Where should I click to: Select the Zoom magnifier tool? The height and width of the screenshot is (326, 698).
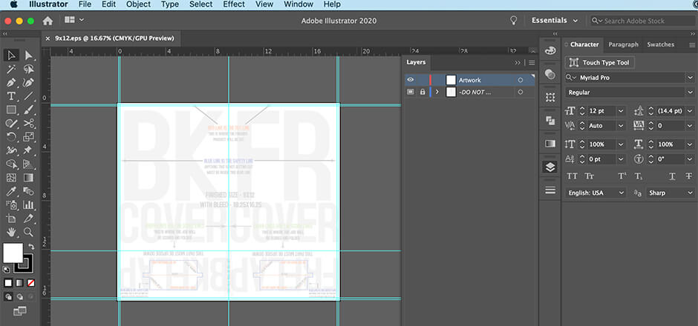(28, 233)
